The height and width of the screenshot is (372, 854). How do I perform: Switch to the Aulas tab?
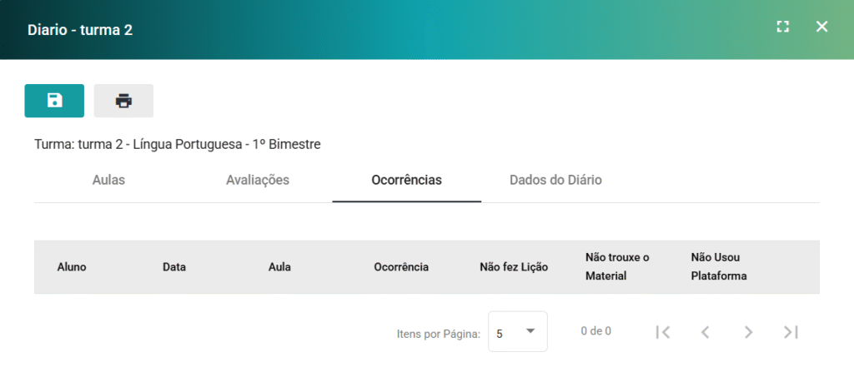[109, 180]
